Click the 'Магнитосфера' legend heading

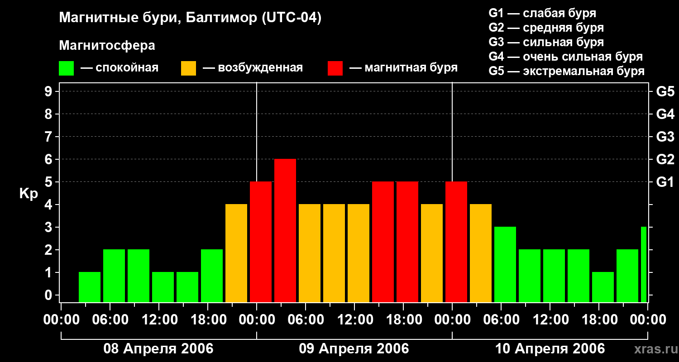point(107,46)
